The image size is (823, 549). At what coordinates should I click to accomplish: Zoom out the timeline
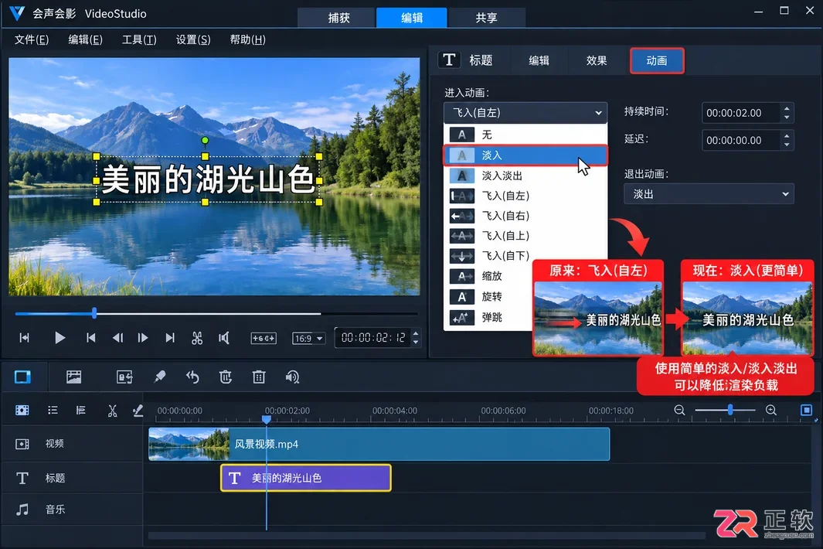coord(680,410)
